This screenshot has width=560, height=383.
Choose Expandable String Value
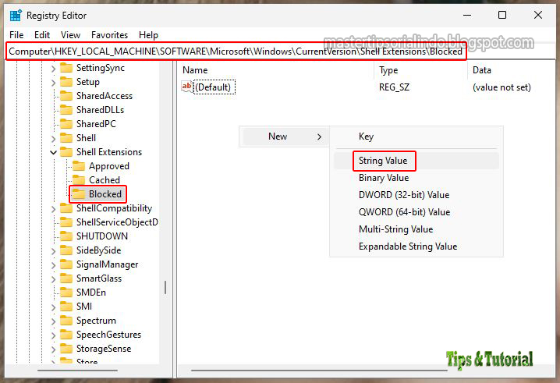click(x=416, y=246)
